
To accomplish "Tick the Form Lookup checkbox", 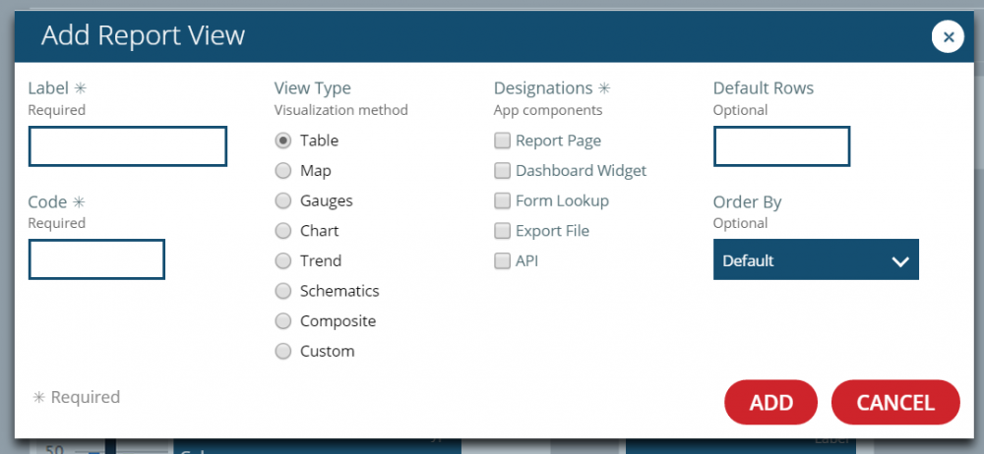I will tap(502, 200).
